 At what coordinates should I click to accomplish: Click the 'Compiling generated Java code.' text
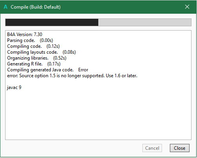pos(40,70)
